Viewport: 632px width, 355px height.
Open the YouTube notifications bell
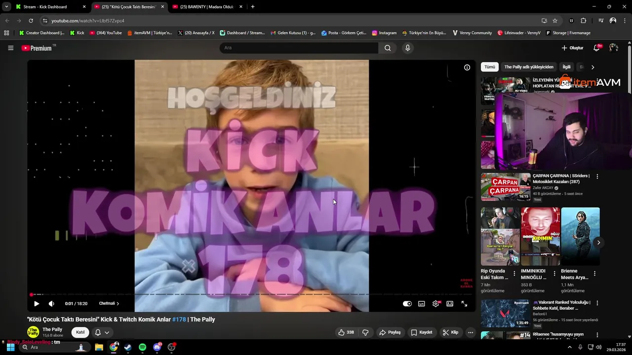click(x=597, y=48)
